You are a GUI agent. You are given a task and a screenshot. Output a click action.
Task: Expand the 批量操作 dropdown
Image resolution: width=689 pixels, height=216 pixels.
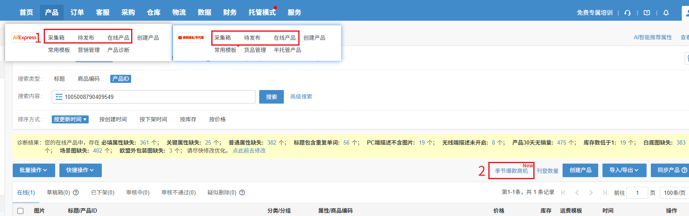(x=34, y=170)
